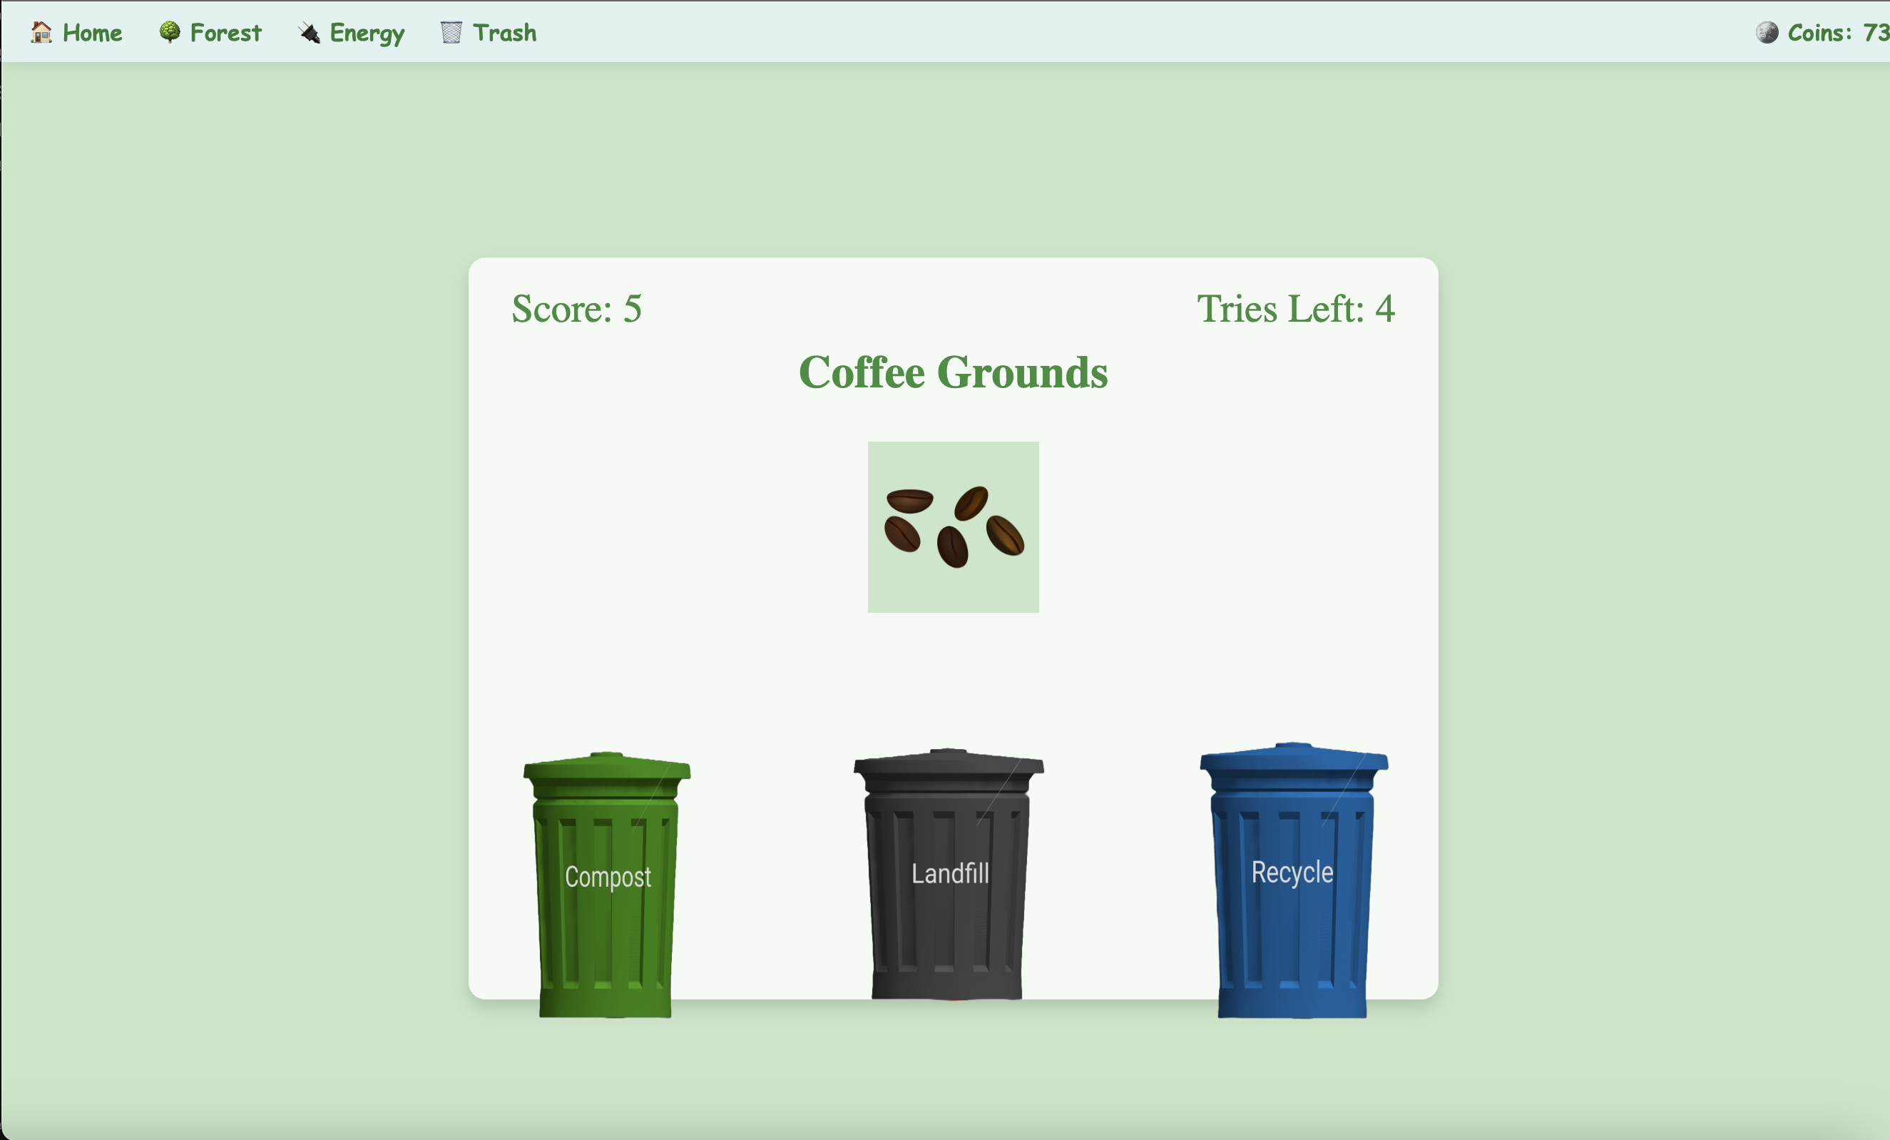Open the Energy menu item
This screenshot has width=1890, height=1140.
[367, 33]
